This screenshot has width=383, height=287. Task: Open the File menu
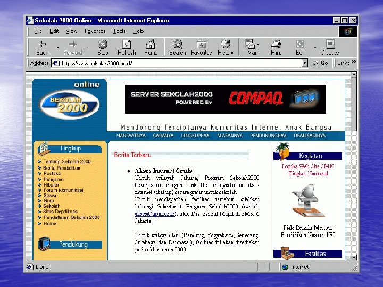tap(38, 31)
